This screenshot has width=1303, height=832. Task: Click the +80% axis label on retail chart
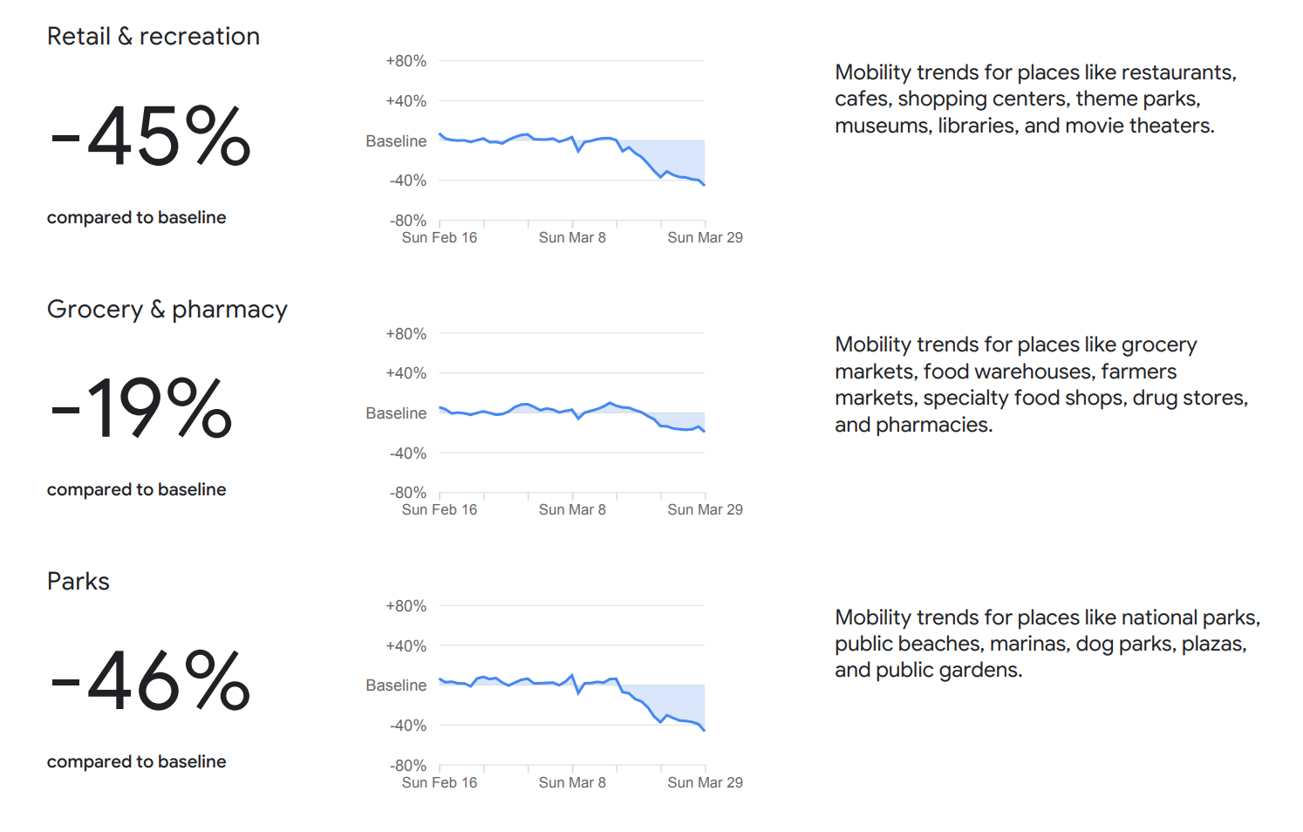(406, 61)
